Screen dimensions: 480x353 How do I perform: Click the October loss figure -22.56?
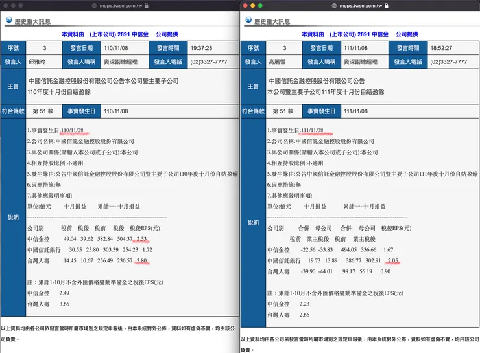tap(308, 250)
